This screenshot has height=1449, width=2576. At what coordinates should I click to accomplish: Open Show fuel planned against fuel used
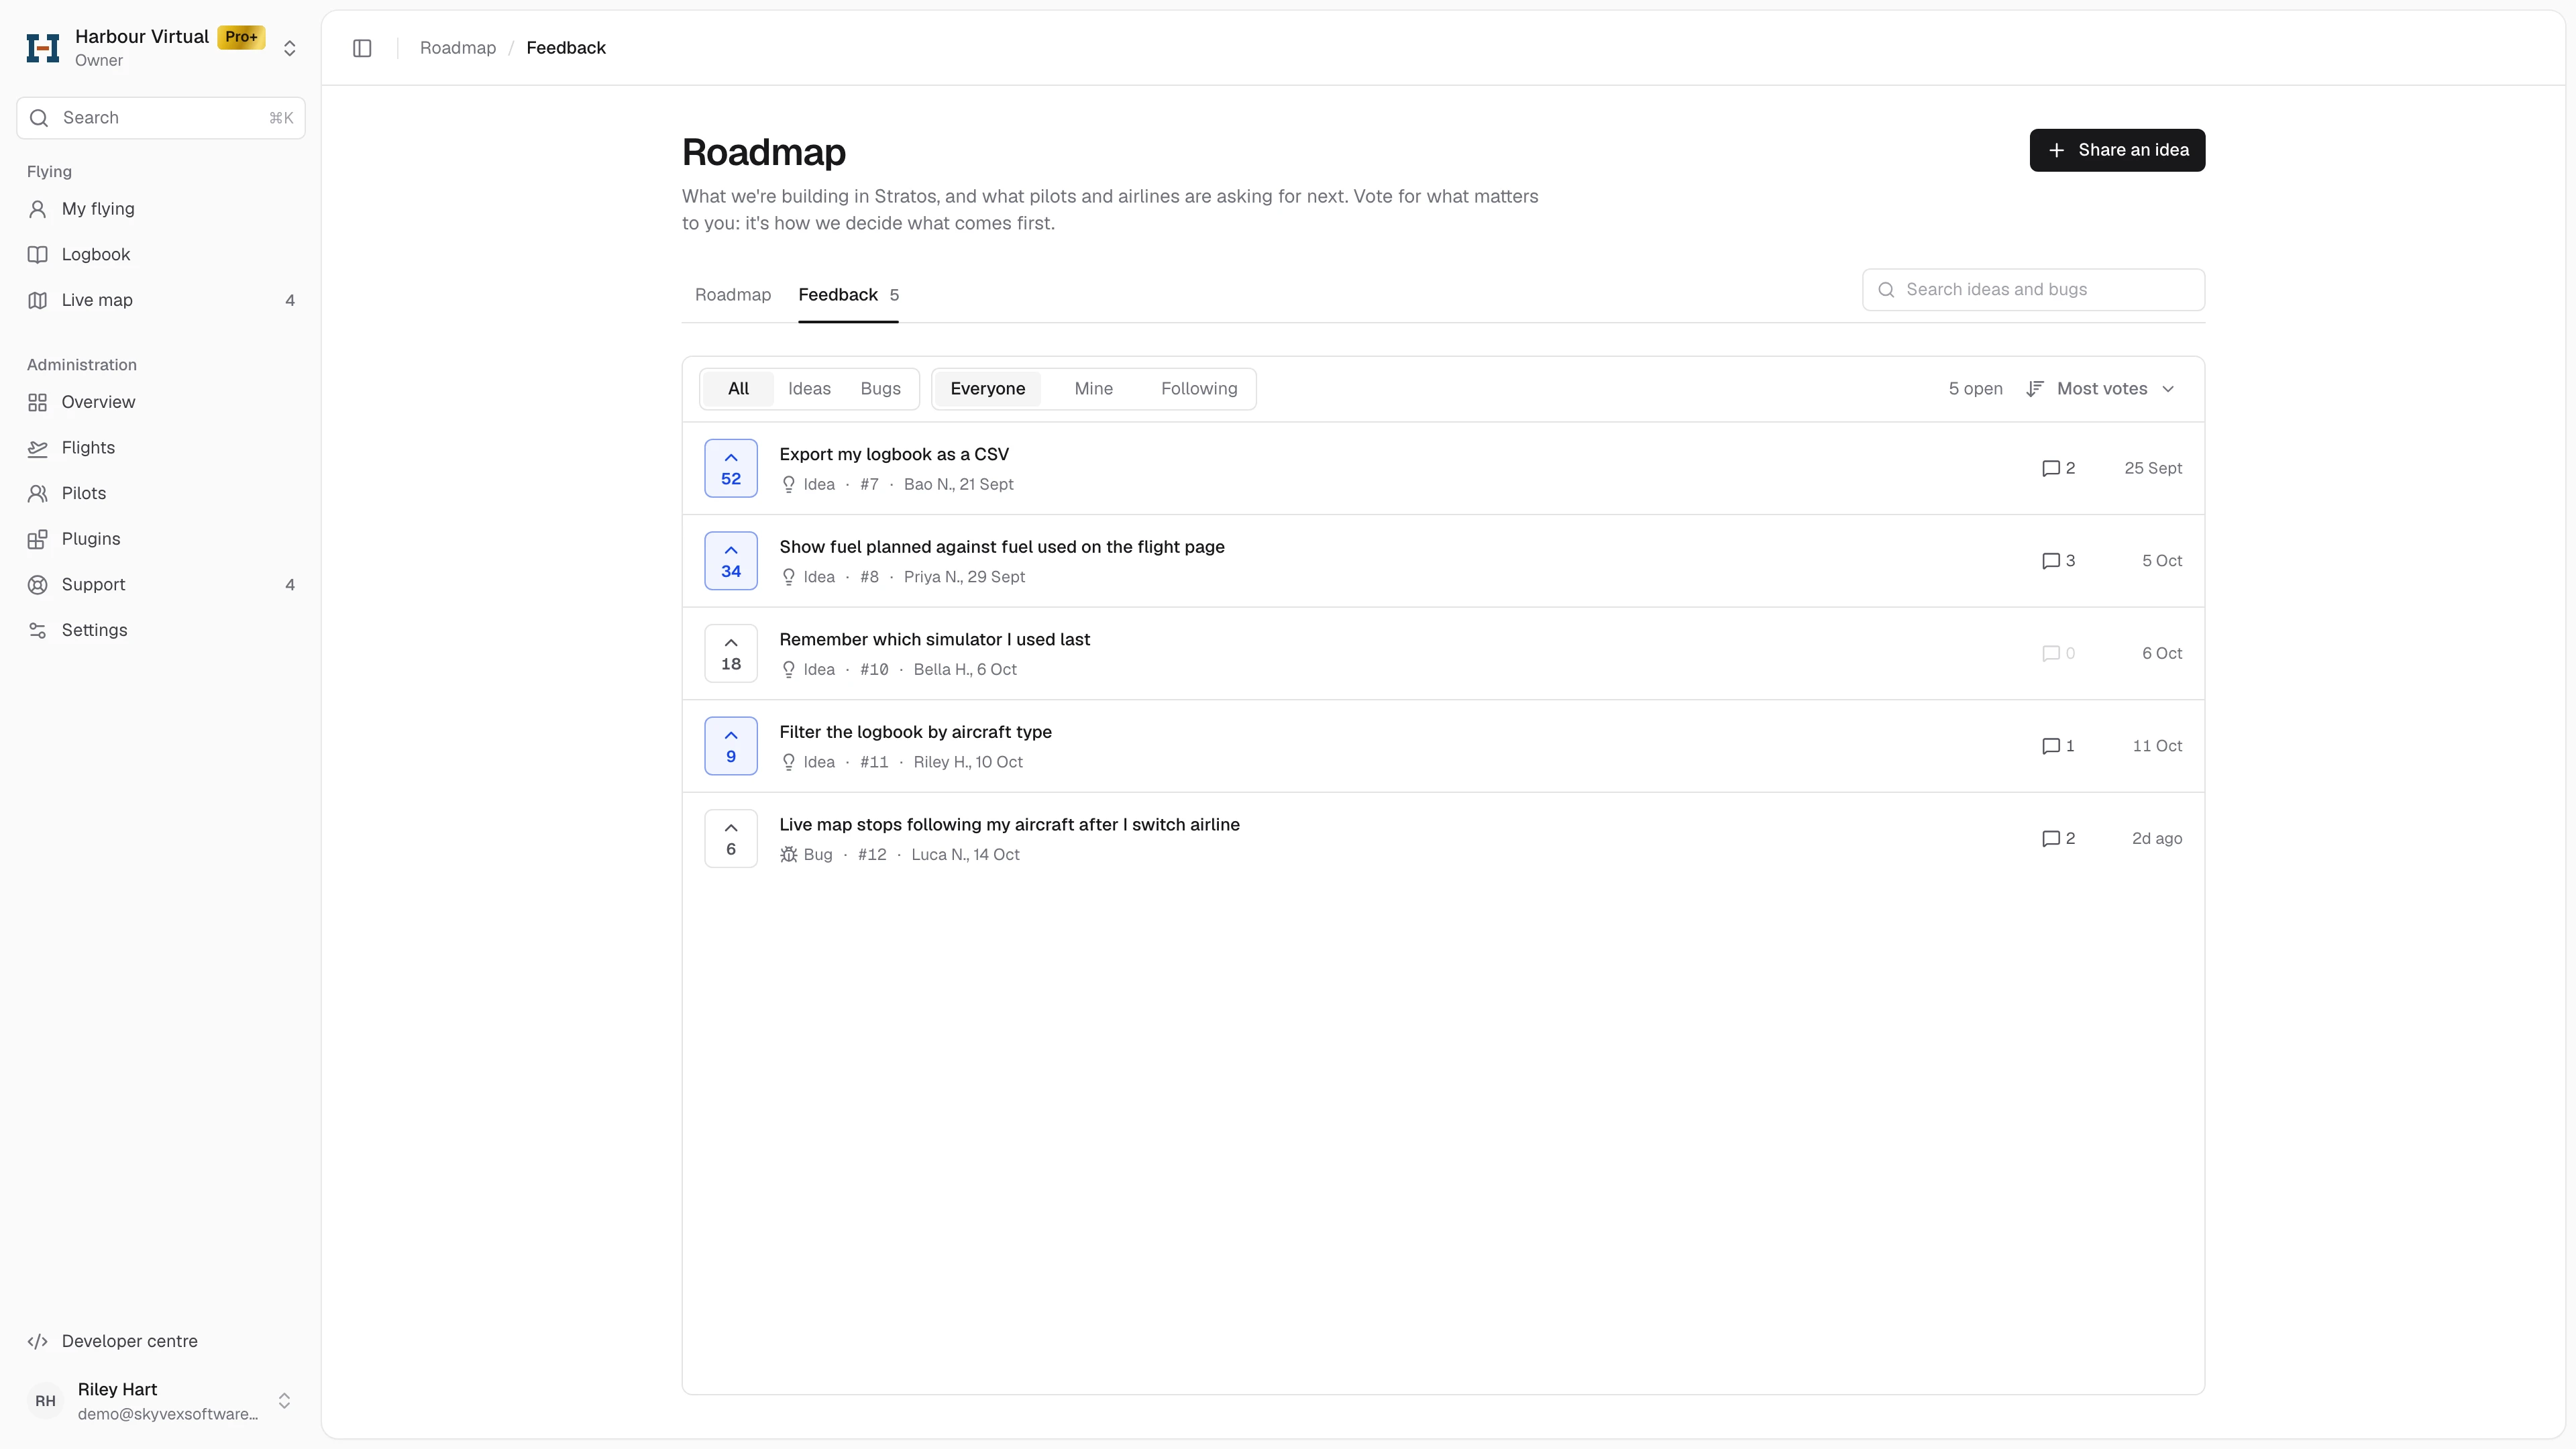coord(1002,547)
